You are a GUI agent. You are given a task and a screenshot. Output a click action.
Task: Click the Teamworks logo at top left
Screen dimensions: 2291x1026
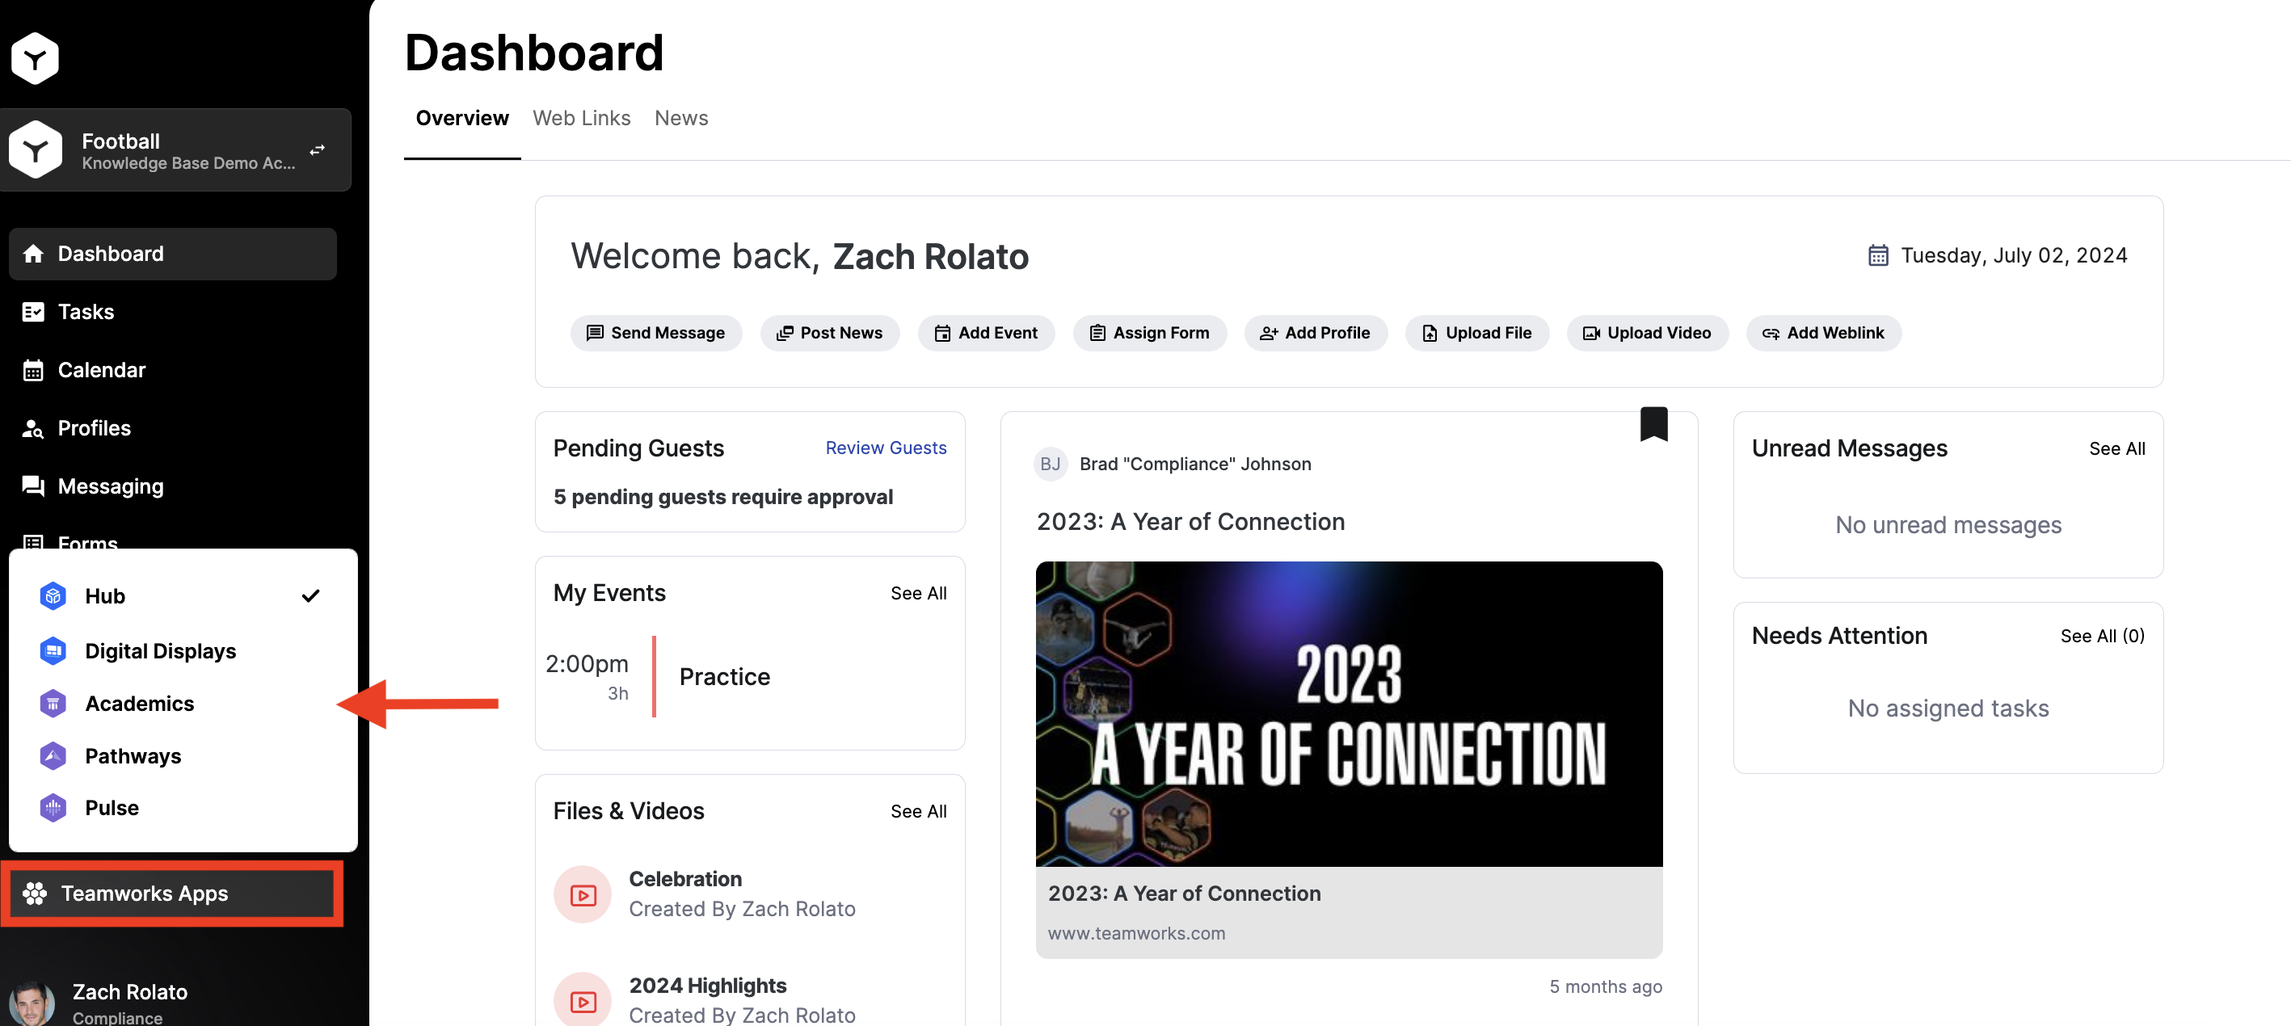tap(35, 59)
